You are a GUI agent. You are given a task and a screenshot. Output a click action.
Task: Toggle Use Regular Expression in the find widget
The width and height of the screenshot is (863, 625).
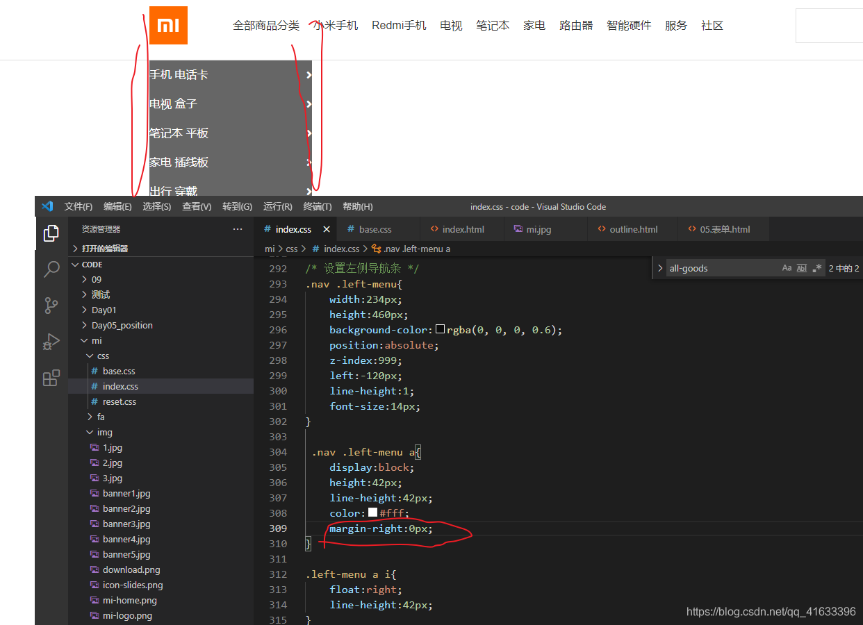click(817, 268)
